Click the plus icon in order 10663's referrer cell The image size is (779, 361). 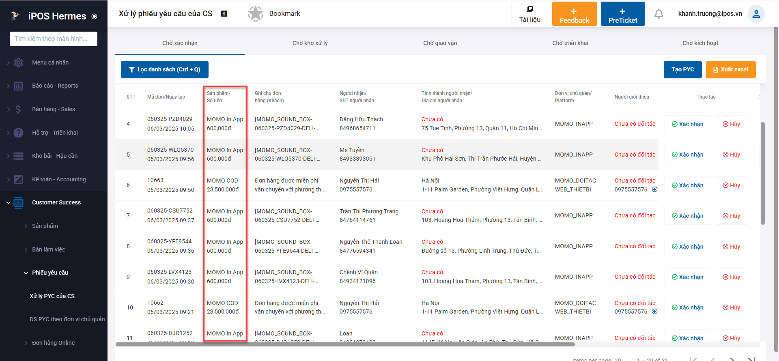click(654, 189)
